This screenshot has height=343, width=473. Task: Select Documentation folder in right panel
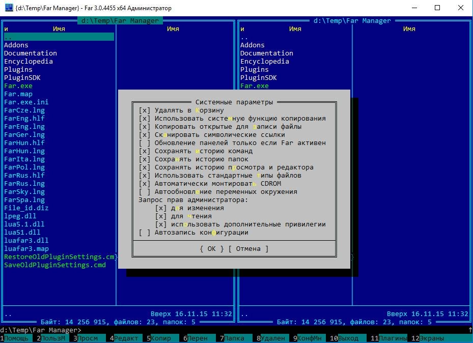[267, 53]
